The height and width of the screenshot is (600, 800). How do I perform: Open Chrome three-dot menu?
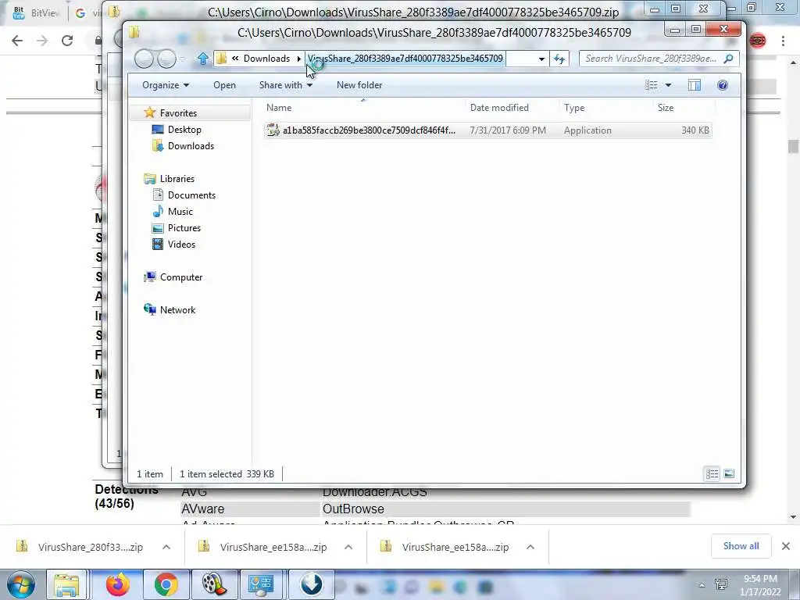783,41
